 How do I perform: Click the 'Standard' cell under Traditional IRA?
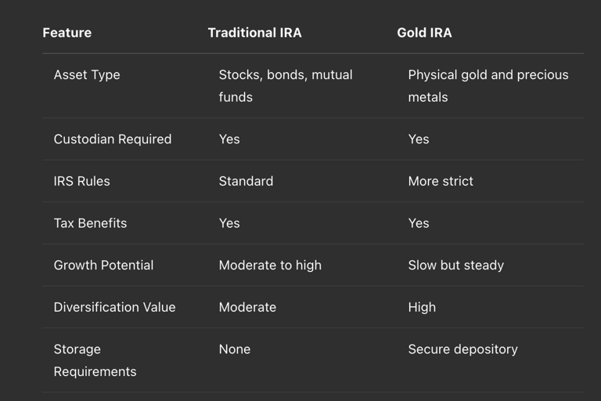(246, 181)
